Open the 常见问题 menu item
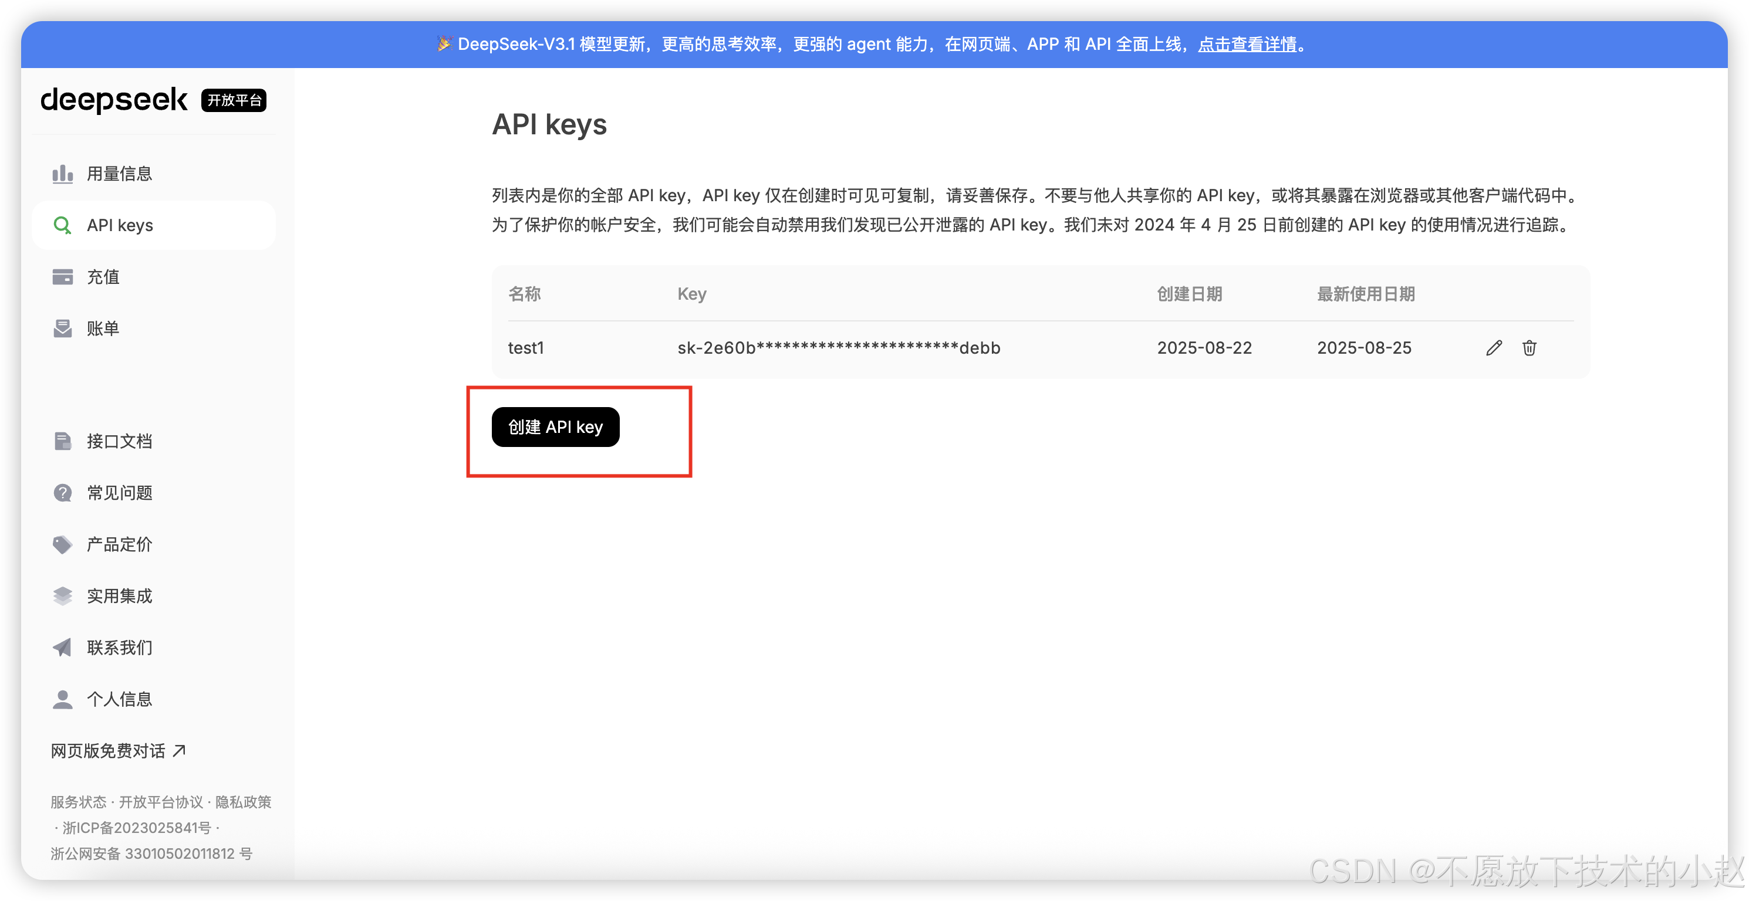 [153, 493]
